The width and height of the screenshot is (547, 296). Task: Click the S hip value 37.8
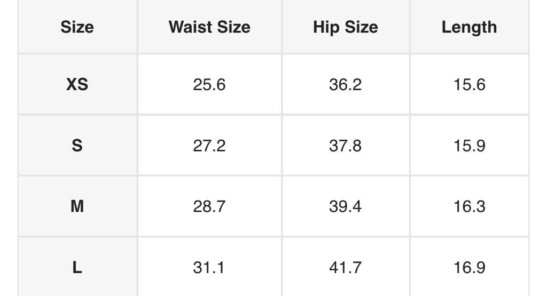click(x=345, y=146)
